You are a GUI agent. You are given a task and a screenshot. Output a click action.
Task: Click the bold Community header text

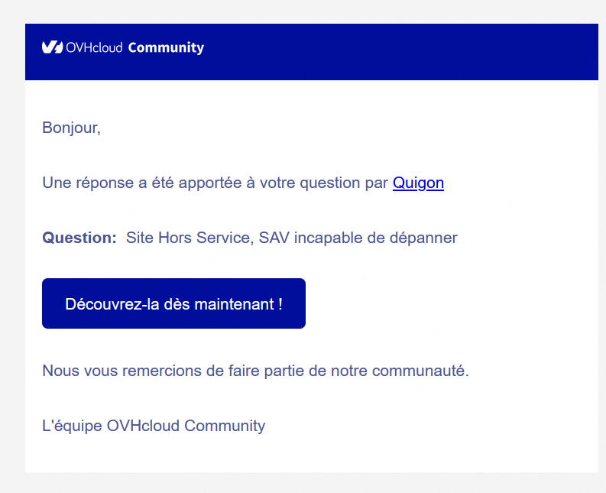(166, 47)
